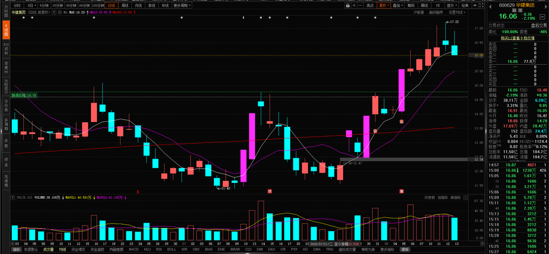Open the 5日 period dropdown
The width and height of the screenshot is (549, 254).
(32, 6)
